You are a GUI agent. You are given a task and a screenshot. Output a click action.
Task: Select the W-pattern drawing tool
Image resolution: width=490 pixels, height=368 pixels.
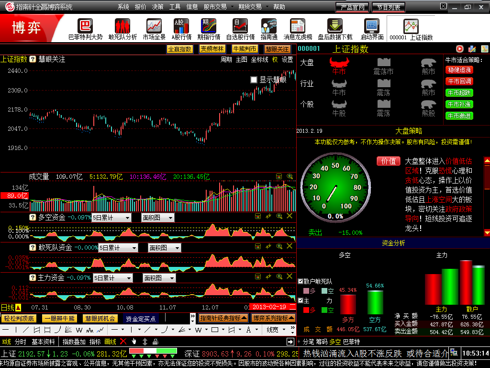[79, 330]
